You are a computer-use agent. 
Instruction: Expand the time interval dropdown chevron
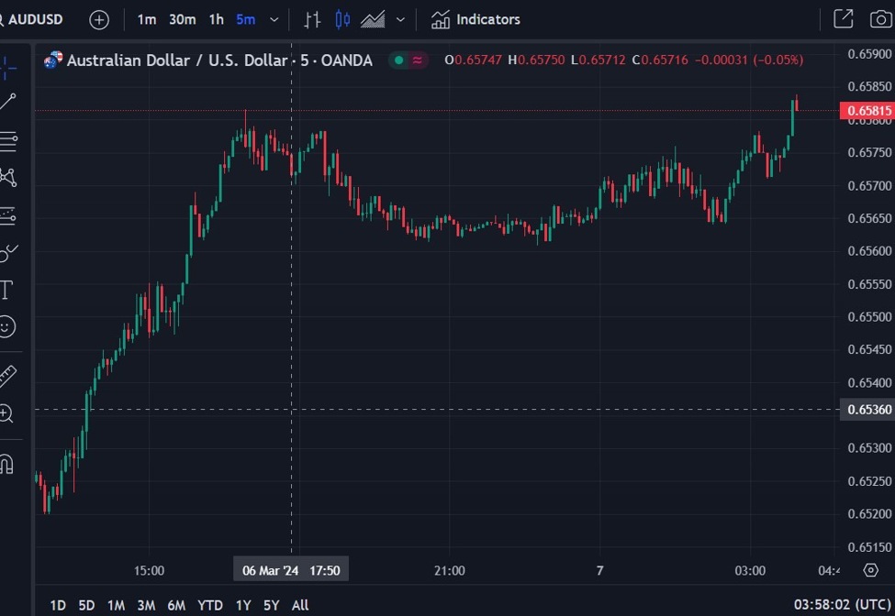point(274,19)
